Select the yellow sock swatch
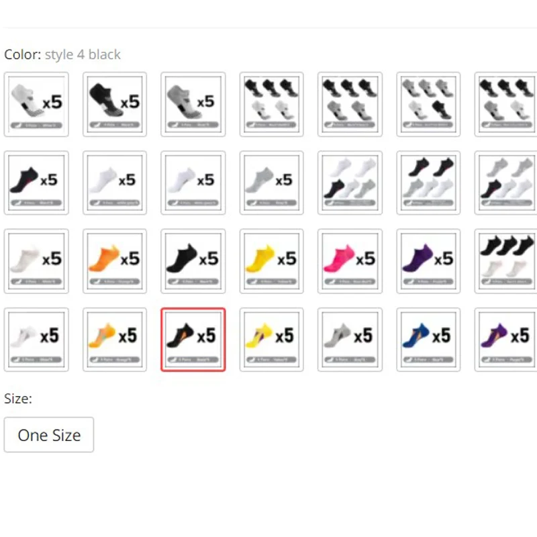 (271, 260)
